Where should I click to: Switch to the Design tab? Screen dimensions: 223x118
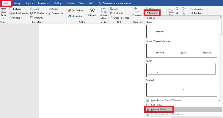point(18,3)
